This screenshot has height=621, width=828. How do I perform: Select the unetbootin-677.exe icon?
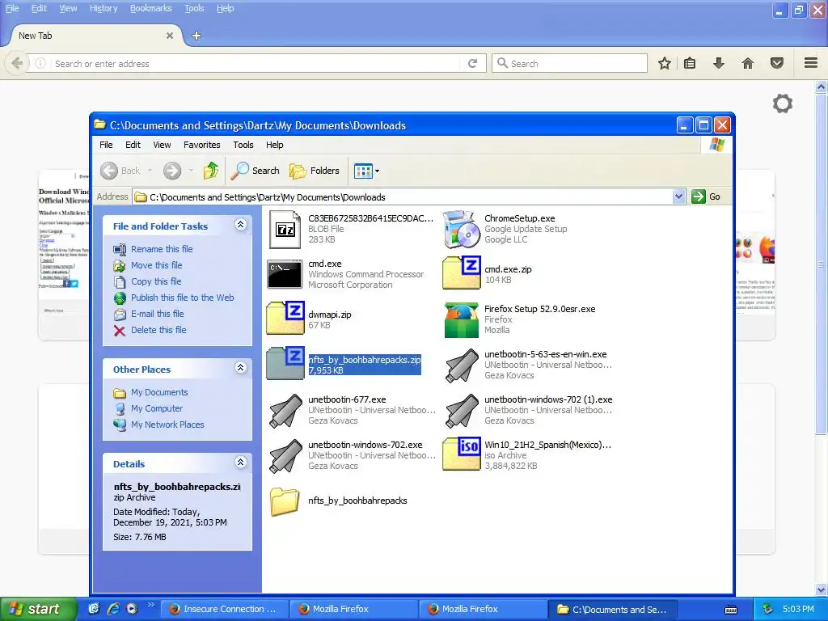[285, 410]
